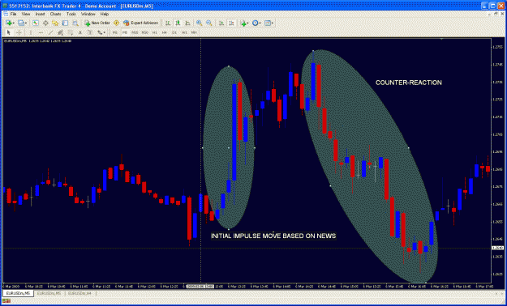Select the Trendline drawing tool
Screen dimensions: 507x306
click(50, 32)
